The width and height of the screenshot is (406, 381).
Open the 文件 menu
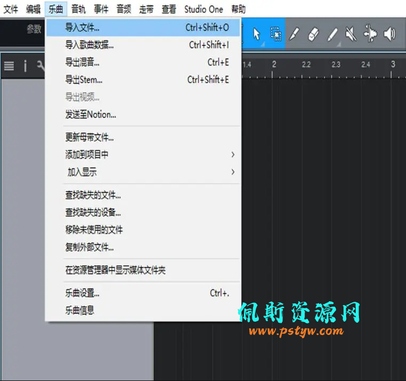pos(11,9)
